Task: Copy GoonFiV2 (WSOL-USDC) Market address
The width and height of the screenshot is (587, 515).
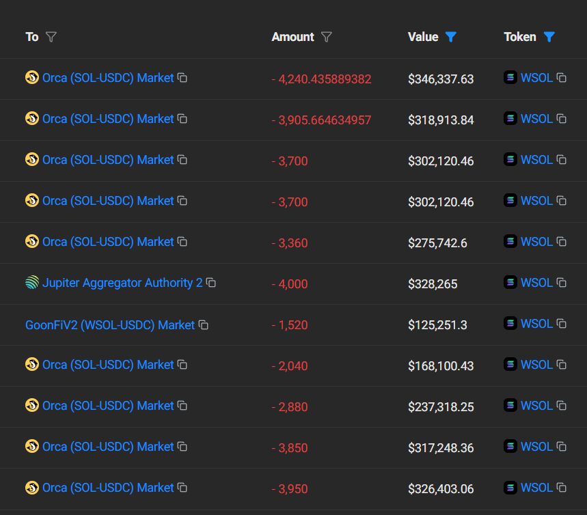Action: [203, 325]
